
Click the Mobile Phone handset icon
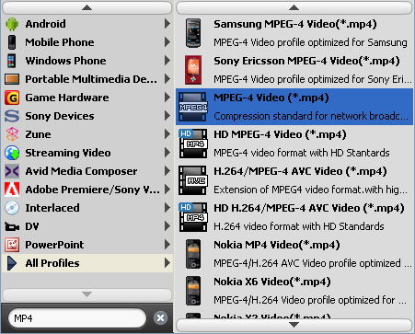(x=12, y=42)
